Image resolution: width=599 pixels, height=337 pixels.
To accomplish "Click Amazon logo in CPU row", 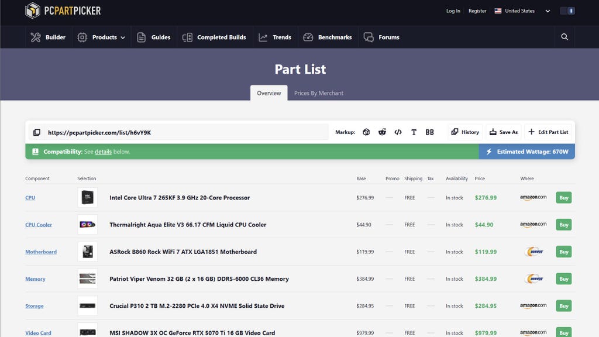I will click(x=533, y=198).
